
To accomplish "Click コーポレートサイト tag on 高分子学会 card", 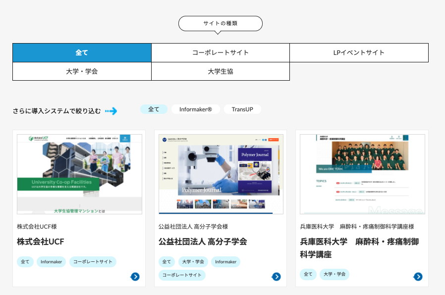I will point(182,275).
